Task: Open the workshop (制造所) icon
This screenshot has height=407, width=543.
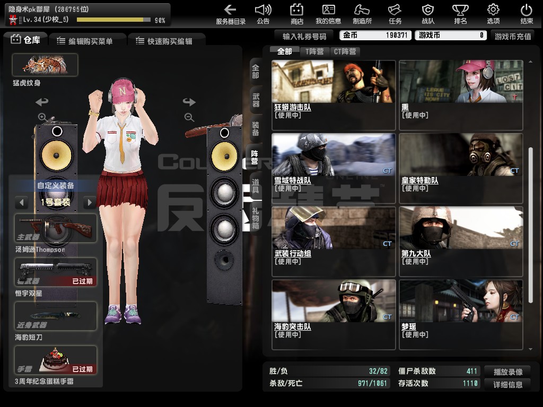Action: [x=362, y=14]
